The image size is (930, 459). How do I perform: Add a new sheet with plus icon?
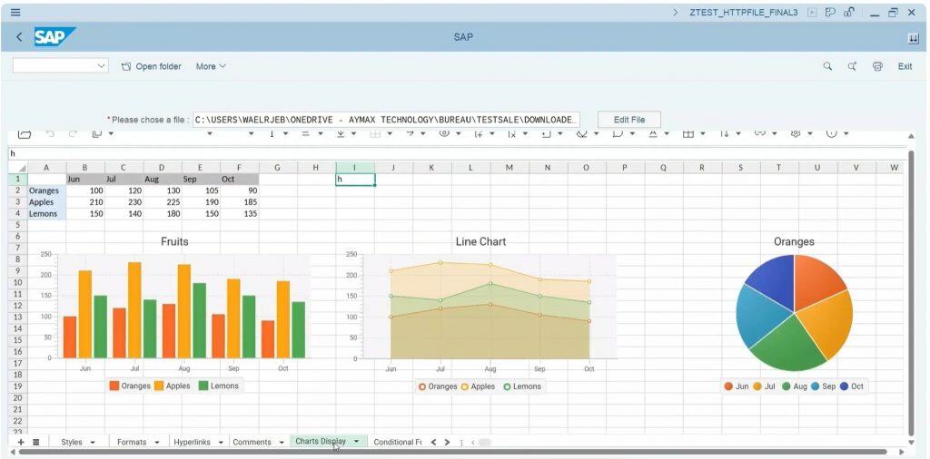(x=21, y=442)
